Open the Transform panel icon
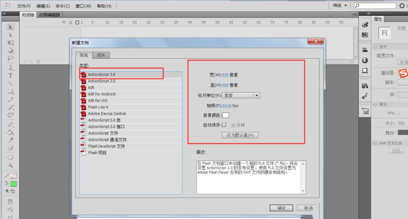Screen dimensions: 408x219 (365, 70)
